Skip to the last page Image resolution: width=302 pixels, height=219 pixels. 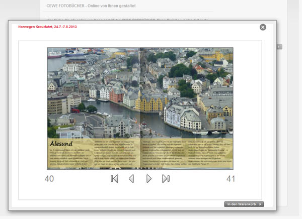pos(166,178)
